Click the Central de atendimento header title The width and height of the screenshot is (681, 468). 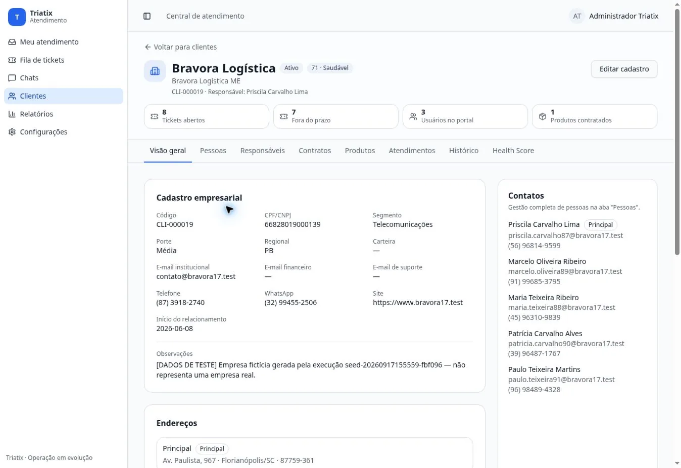click(x=205, y=16)
